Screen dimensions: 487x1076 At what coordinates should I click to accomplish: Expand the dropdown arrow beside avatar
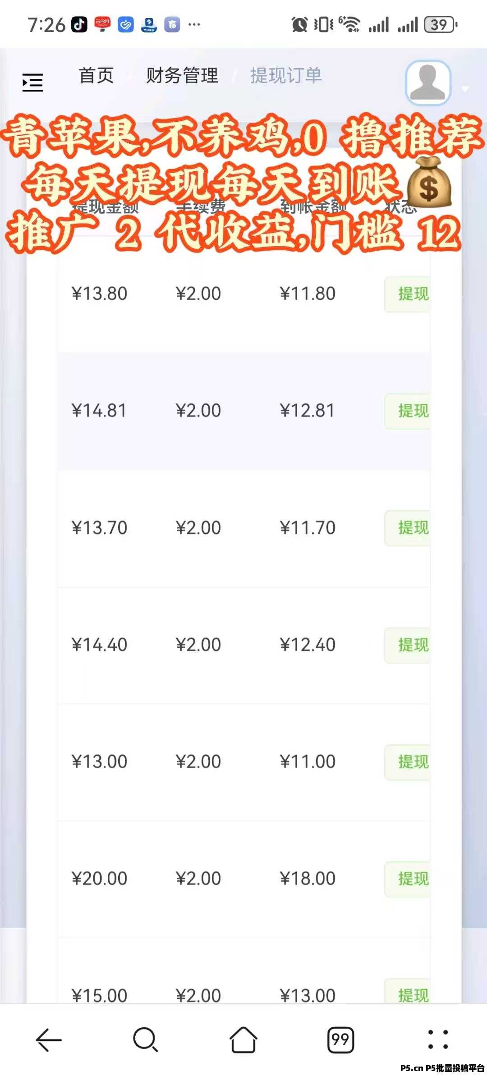point(465,89)
